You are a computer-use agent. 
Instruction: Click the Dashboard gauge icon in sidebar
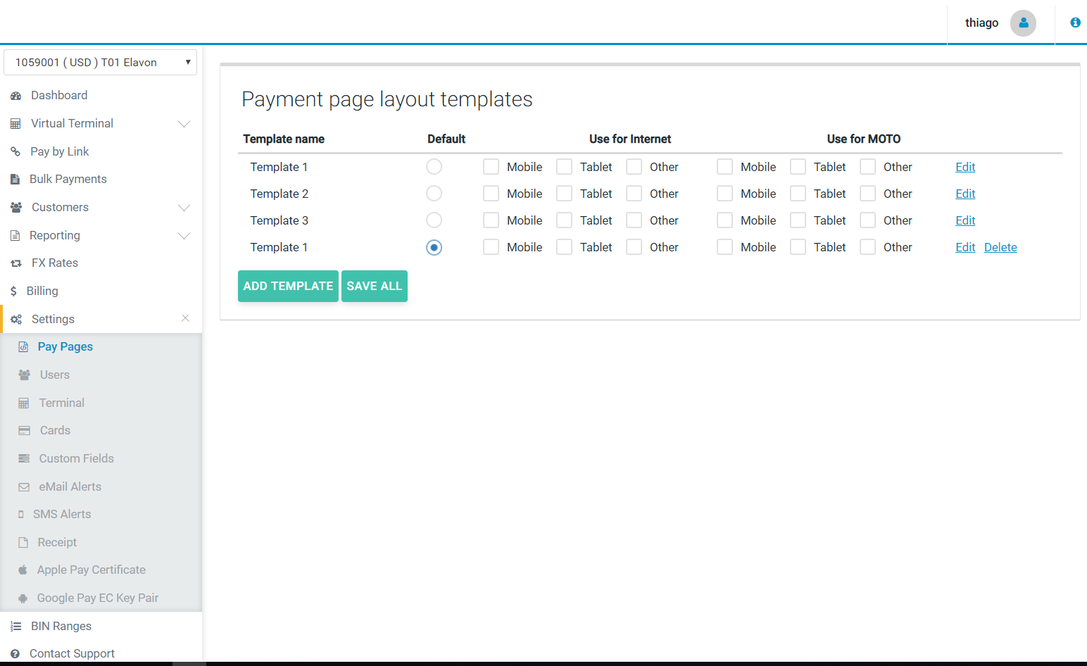(15, 96)
